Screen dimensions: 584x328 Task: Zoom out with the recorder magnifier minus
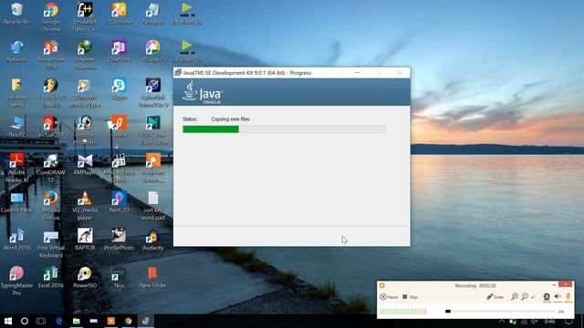click(x=525, y=296)
